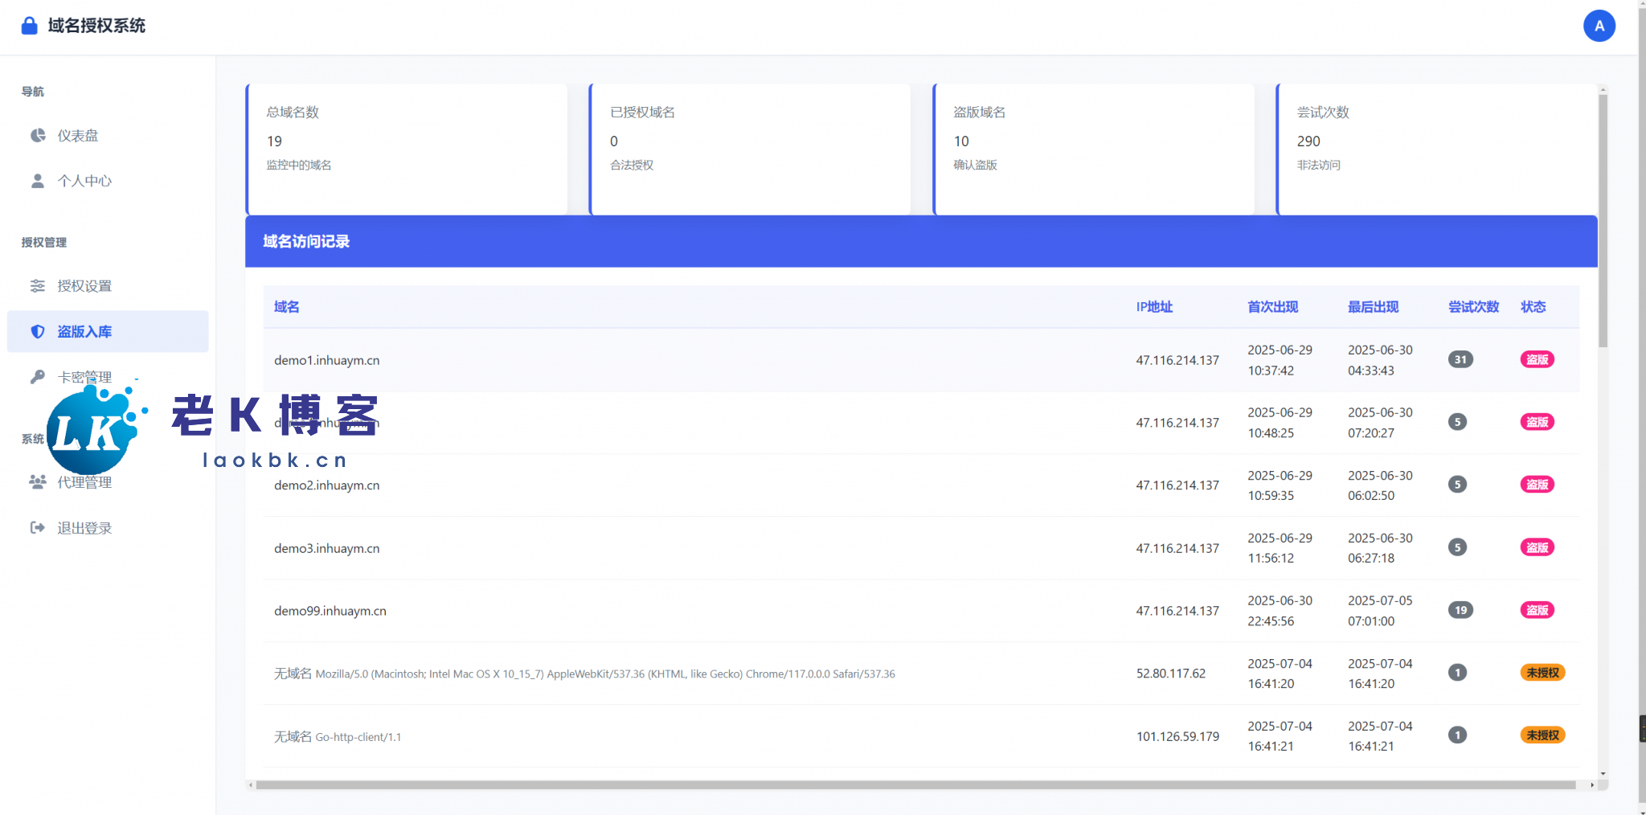1646x815 pixels.
Task: Click the 域名 column header
Action: pyautogui.click(x=287, y=307)
